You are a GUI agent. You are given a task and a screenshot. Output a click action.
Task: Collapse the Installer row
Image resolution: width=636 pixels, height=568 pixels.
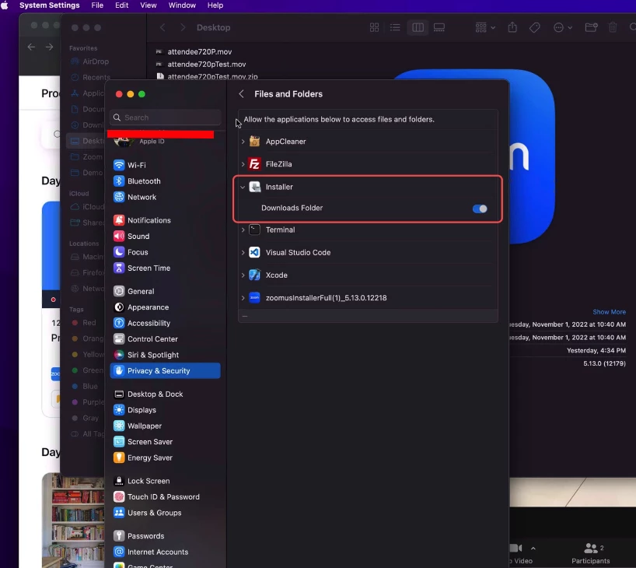[243, 187]
